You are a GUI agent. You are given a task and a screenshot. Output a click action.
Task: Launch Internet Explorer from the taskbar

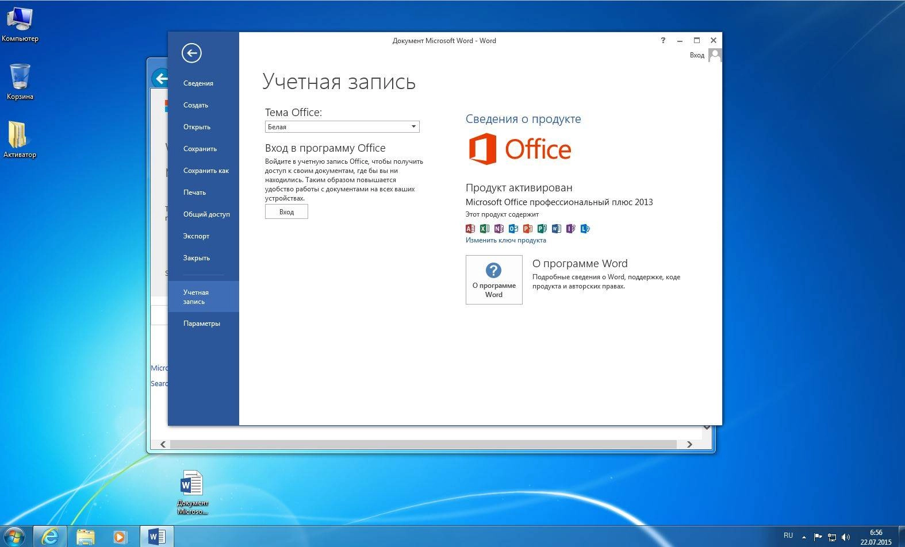pyautogui.click(x=51, y=537)
